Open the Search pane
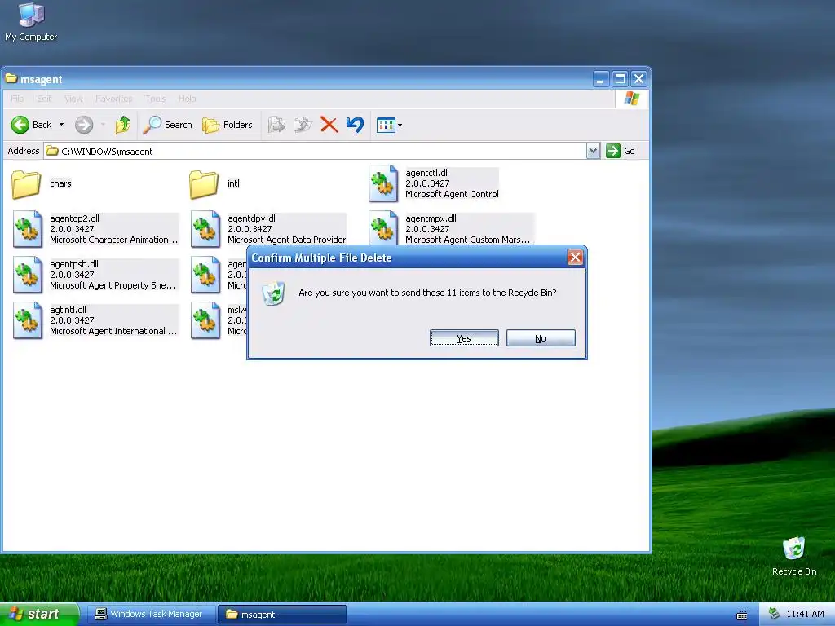The height and width of the screenshot is (626, 835). [x=167, y=125]
